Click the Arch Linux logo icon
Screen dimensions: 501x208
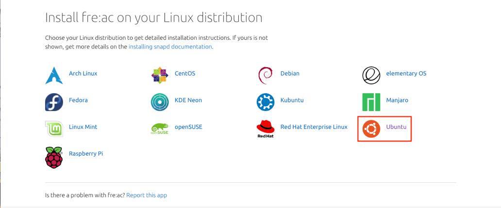tap(54, 75)
